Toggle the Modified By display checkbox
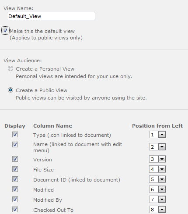 15,200
